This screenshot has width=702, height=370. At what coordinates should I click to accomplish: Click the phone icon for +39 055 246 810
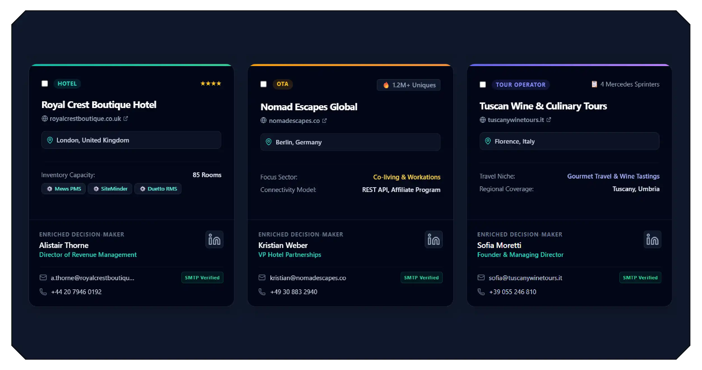tap(481, 292)
